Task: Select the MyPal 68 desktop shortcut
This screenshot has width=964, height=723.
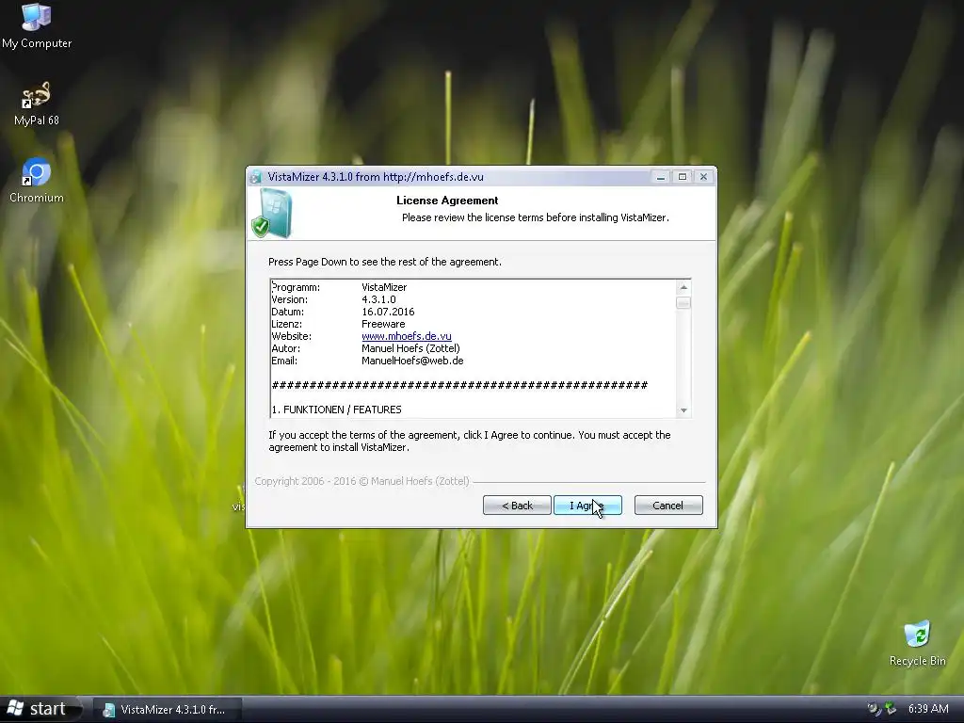Action: pyautogui.click(x=37, y=104)
